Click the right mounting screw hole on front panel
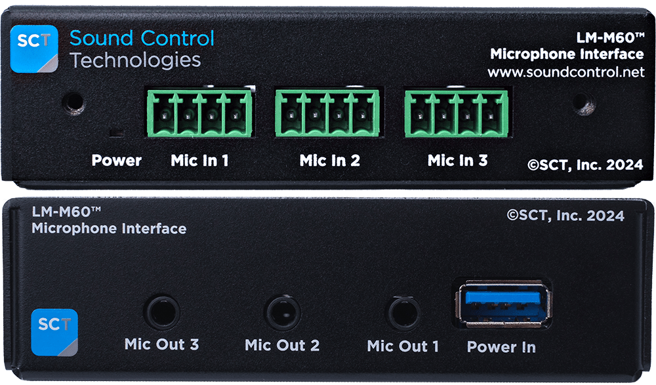 [x=583, y=103]
